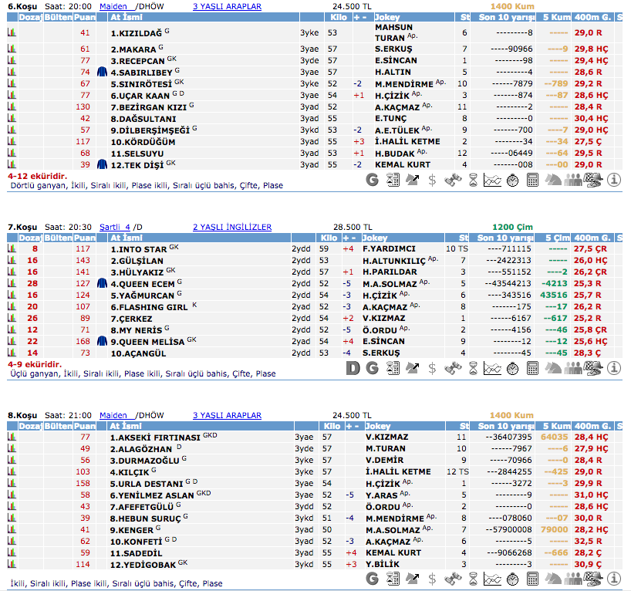Open the Şartli 4 link in race 7
The image size is (631, 591).
point(115,228)
